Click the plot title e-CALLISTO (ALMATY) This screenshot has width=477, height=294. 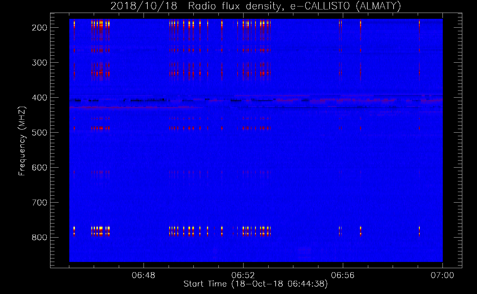click(x=256, y=6)
